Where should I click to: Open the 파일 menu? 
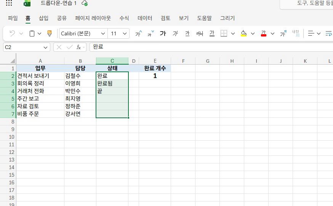point(13,18)
